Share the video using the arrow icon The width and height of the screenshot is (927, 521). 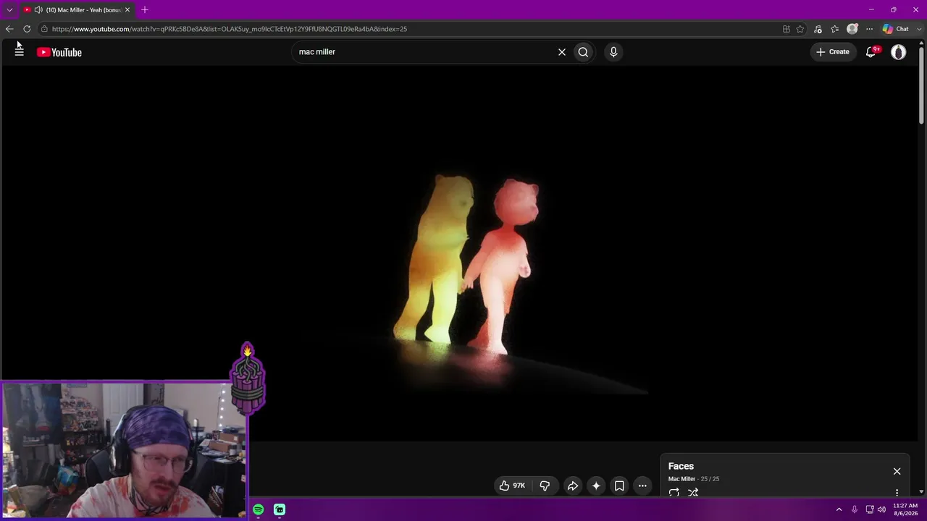click(x=572, y=486)
